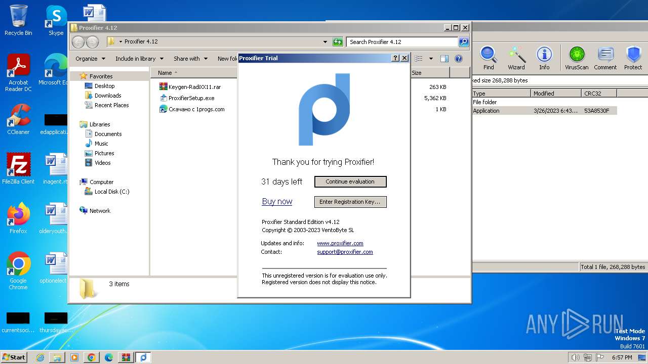Click Chrome icon in the taskbar

tap(91, 357)
